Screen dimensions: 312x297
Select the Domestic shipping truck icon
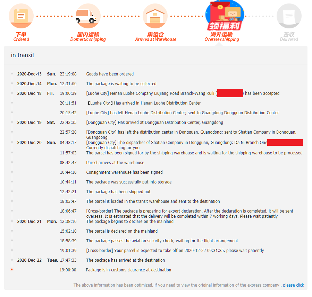(88, 16)
